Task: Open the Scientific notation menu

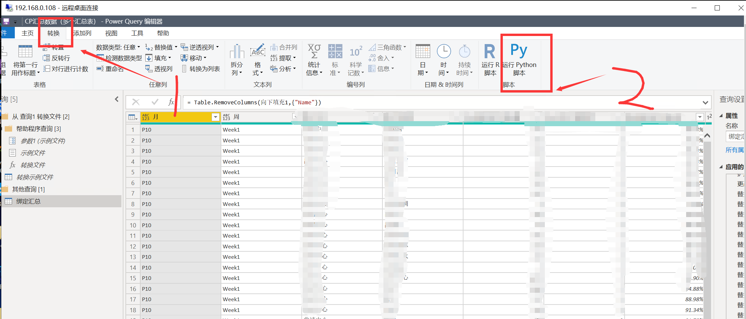Action: [356, 60]
